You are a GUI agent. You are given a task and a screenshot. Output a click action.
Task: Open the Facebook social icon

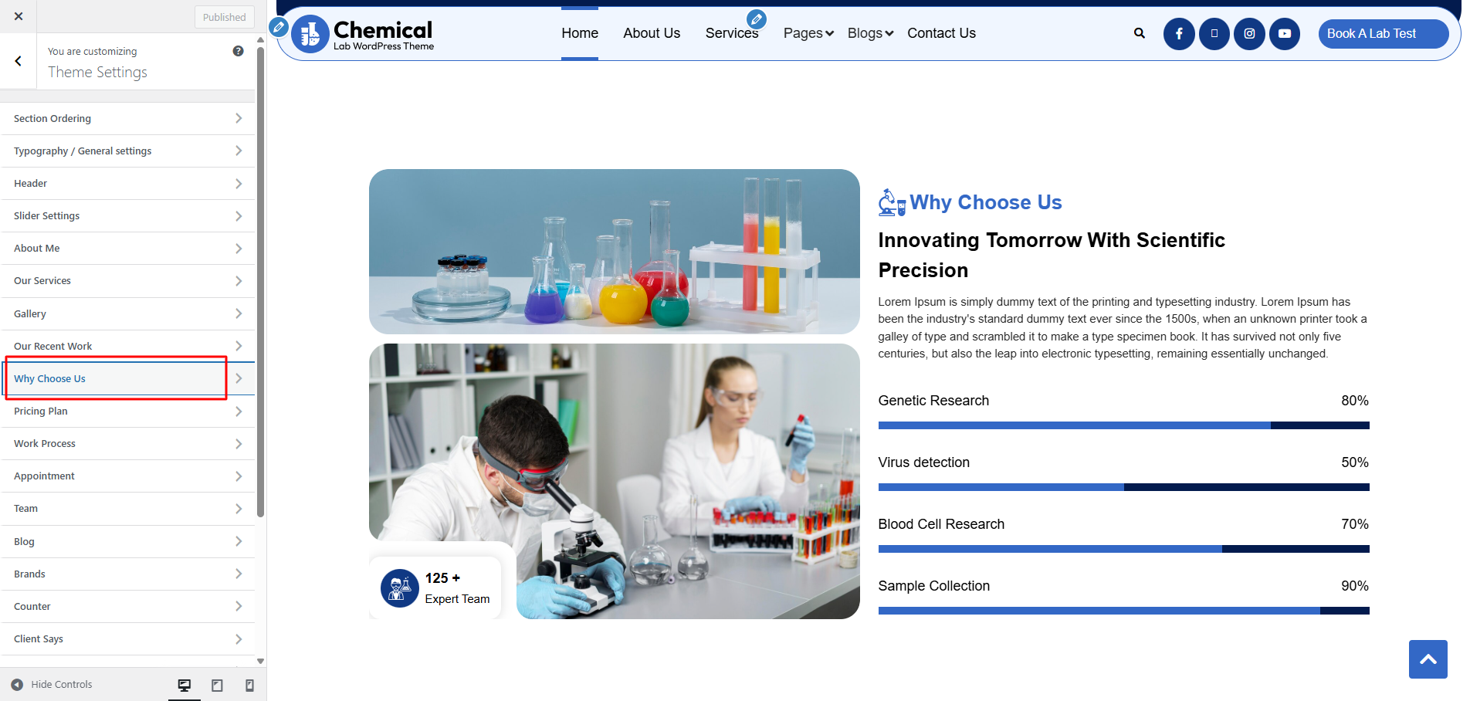point(1178,34)
